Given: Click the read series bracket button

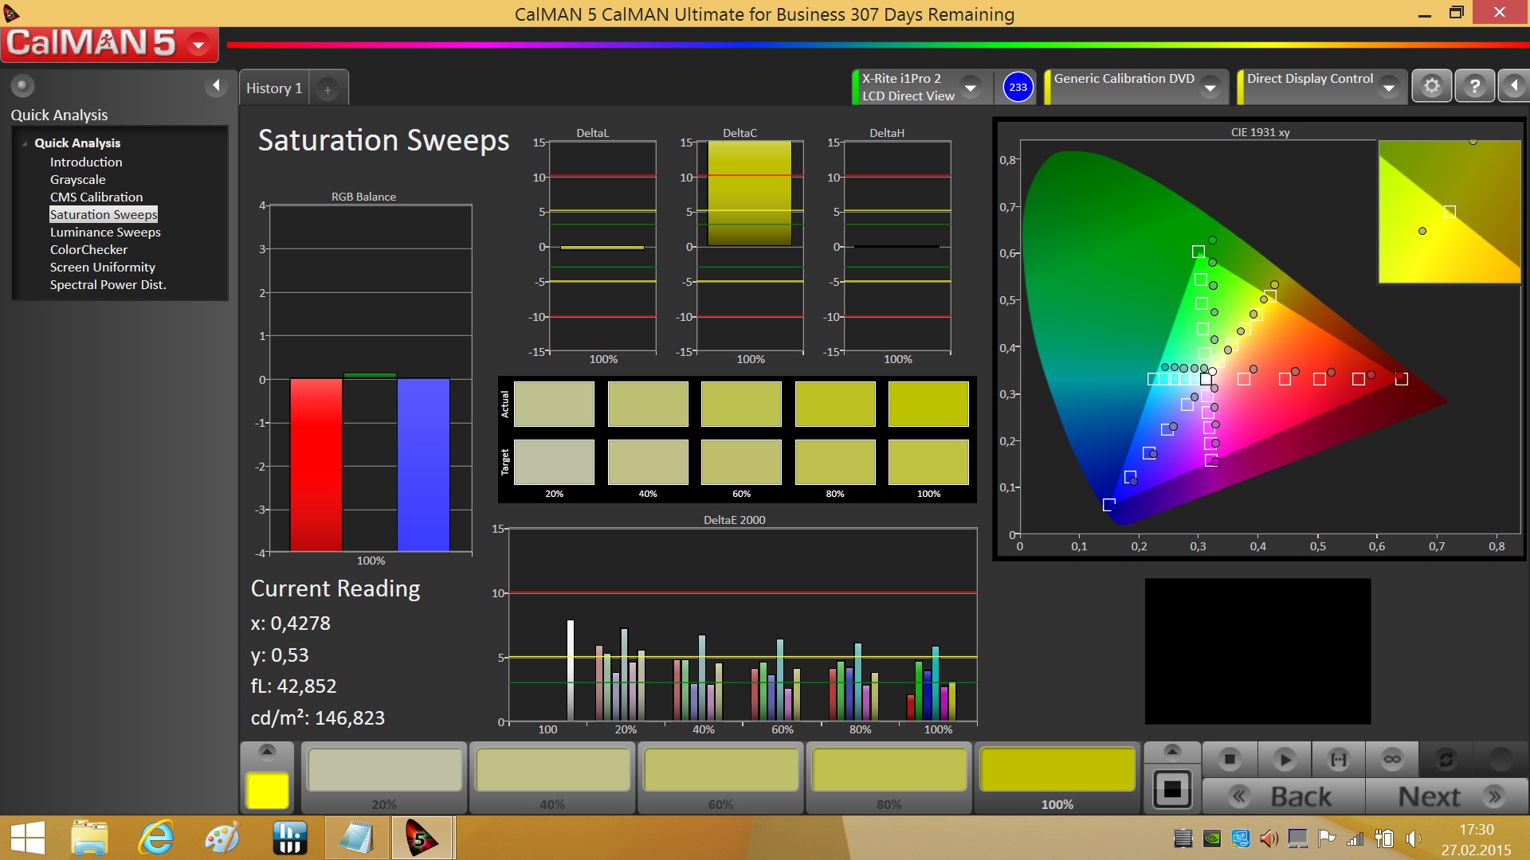Looking at the screenshot, I should click(1339, 760).
